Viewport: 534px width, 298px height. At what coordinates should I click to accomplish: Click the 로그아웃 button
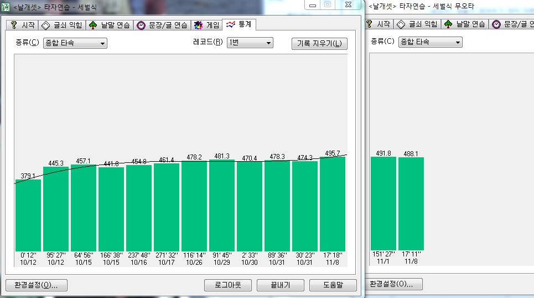coord(228,285)
